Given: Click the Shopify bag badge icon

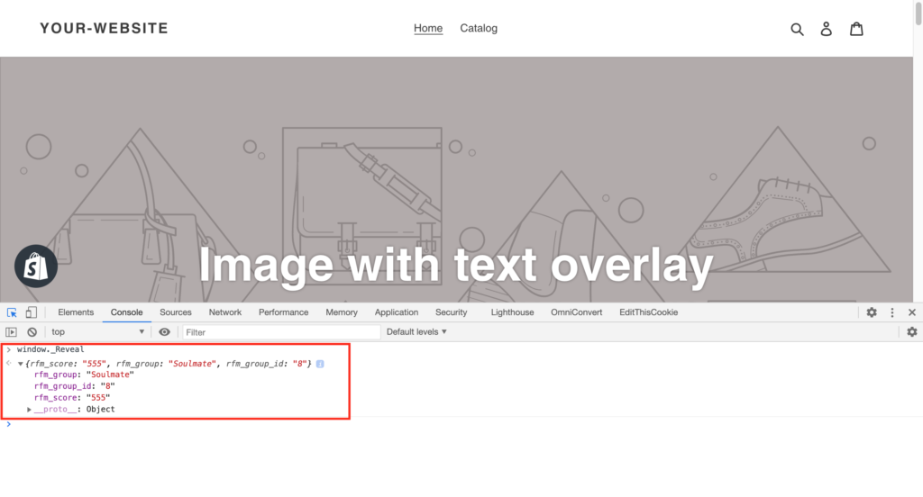Looking at the screenshot, I should (x=36, y=267).
